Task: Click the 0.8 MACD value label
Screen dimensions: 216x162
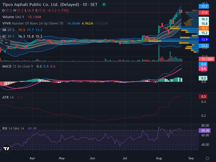Action: tap(203, 64)
